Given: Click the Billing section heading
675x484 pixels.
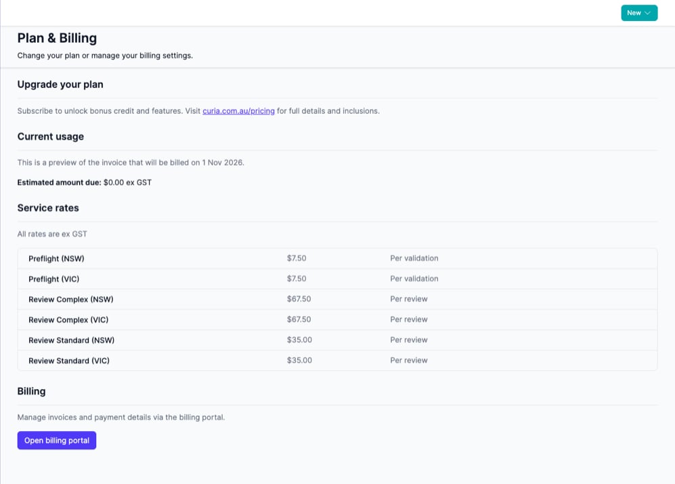Looking at the screenshot, I should 31,391.
